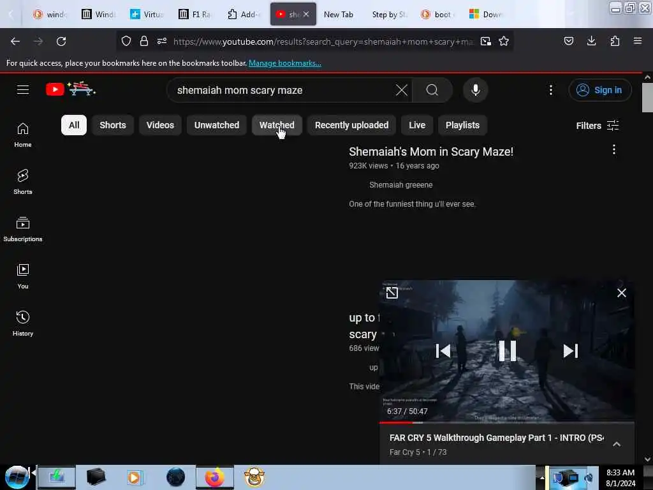This screenshot has width=653, height=490.
Task: Open site permissions icon in address bar
Action: (x=162, y=41)
